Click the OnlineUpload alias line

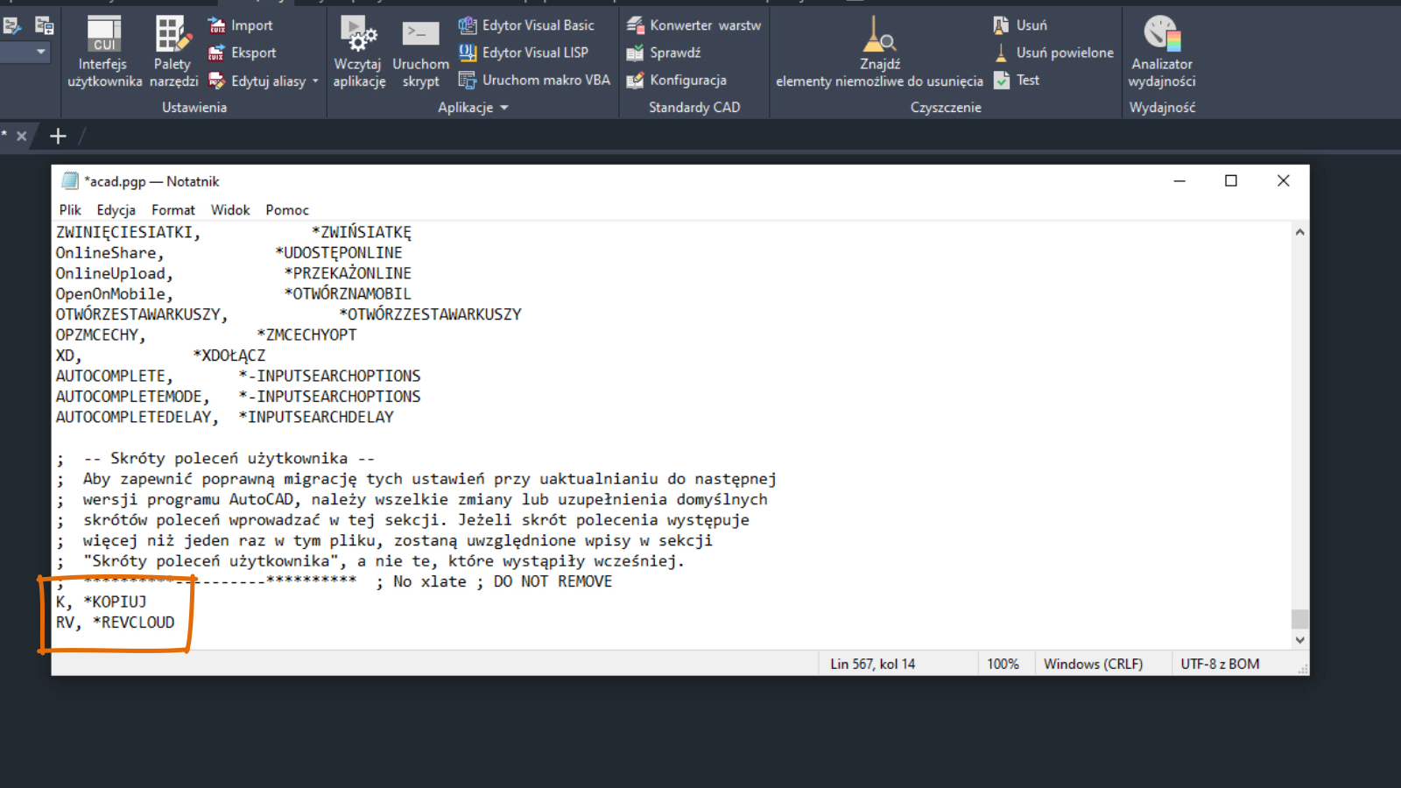click(x=234, y=273)
